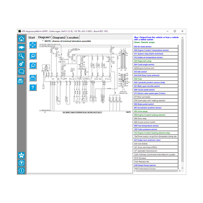Click 089 Glow relay row
Viewport: 203px width, 203px height.
156,119
